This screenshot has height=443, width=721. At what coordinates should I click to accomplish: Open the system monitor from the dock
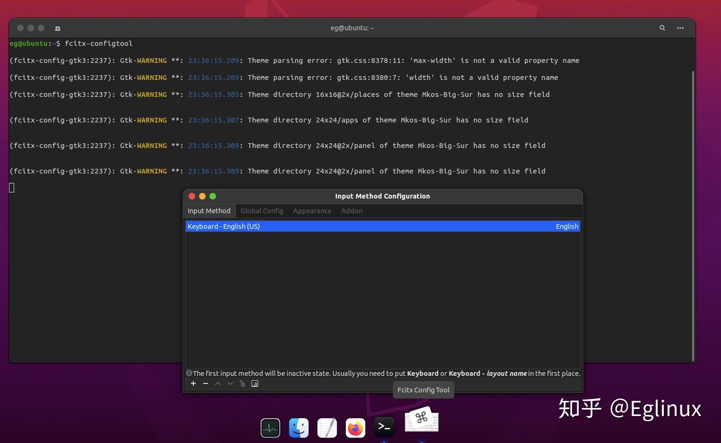[270, 427]
